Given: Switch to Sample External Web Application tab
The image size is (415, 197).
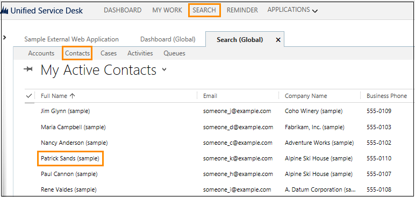Looking at the screenshot, I should (x=71, y=39).
